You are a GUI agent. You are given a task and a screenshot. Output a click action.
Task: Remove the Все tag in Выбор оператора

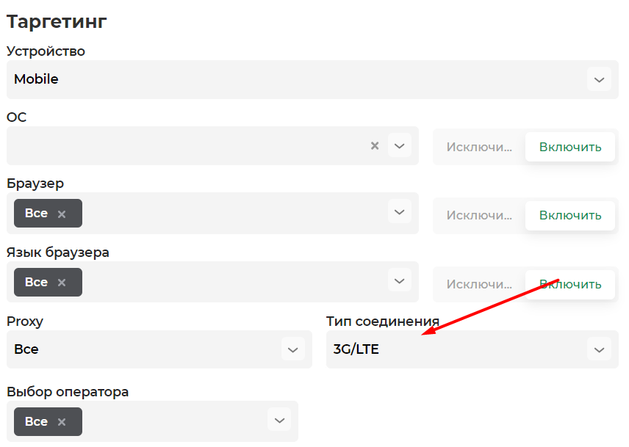pyautogui.click(x=62, y=422)
